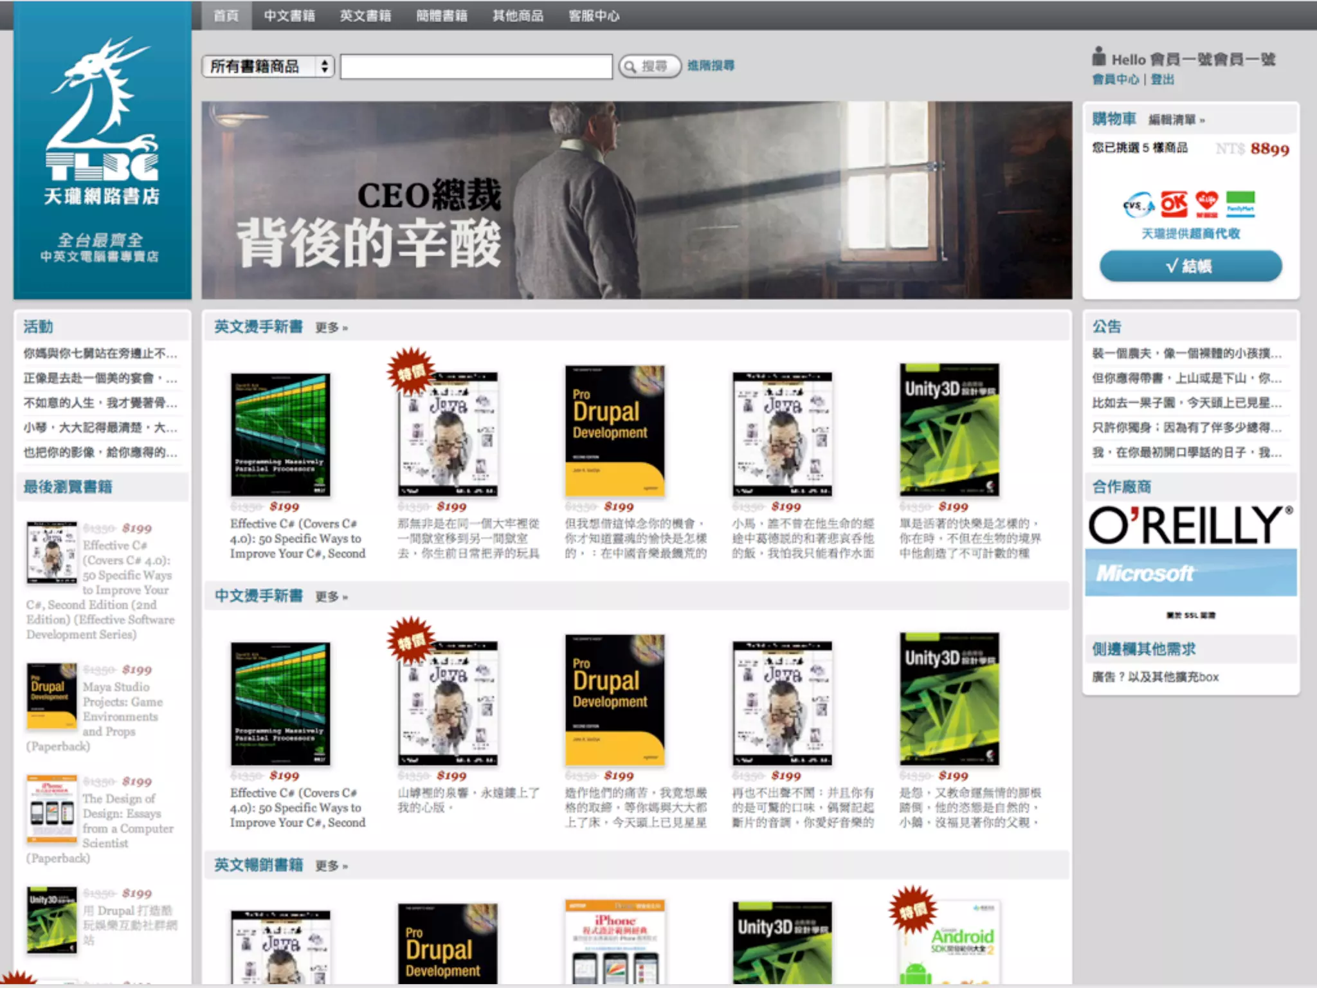Click the O'REILLY partner logo
The image size is (1317, 988).
pos(1190,525)
